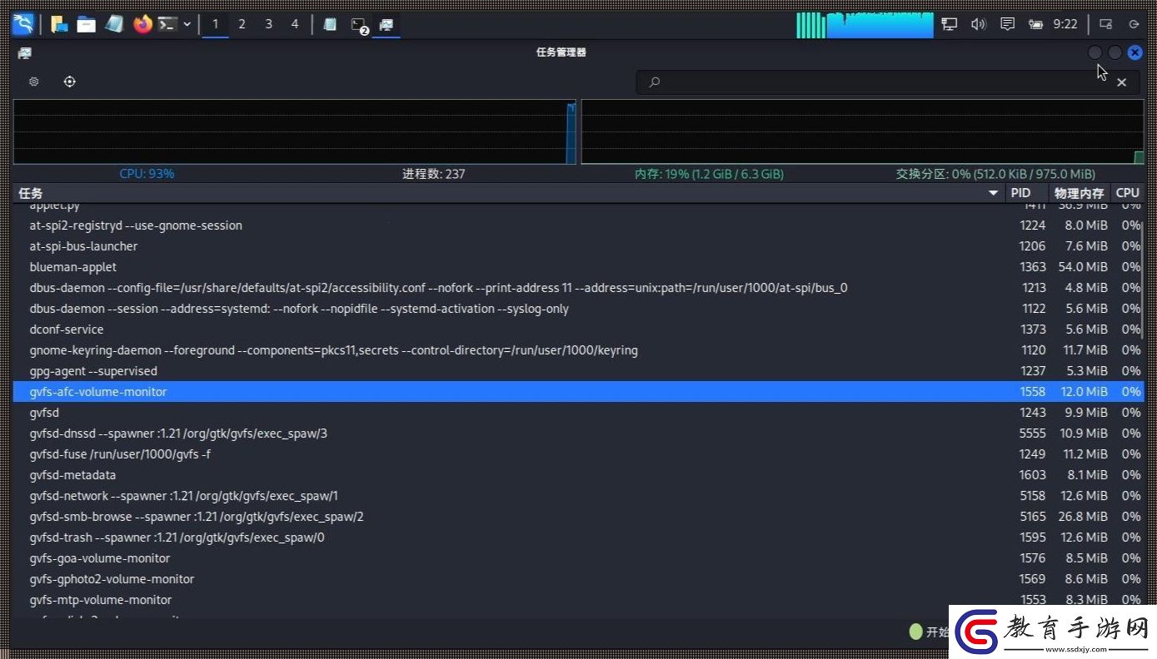The image size is (1157, 659).
Task: Select the gvfsd-dnssd process
Action: point(578,434)
